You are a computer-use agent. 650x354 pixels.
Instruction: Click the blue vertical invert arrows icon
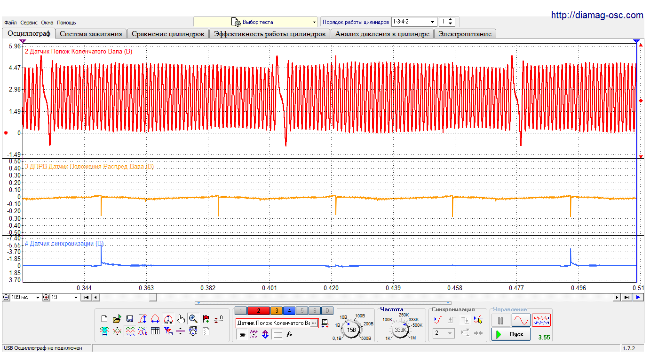point(265,334)
